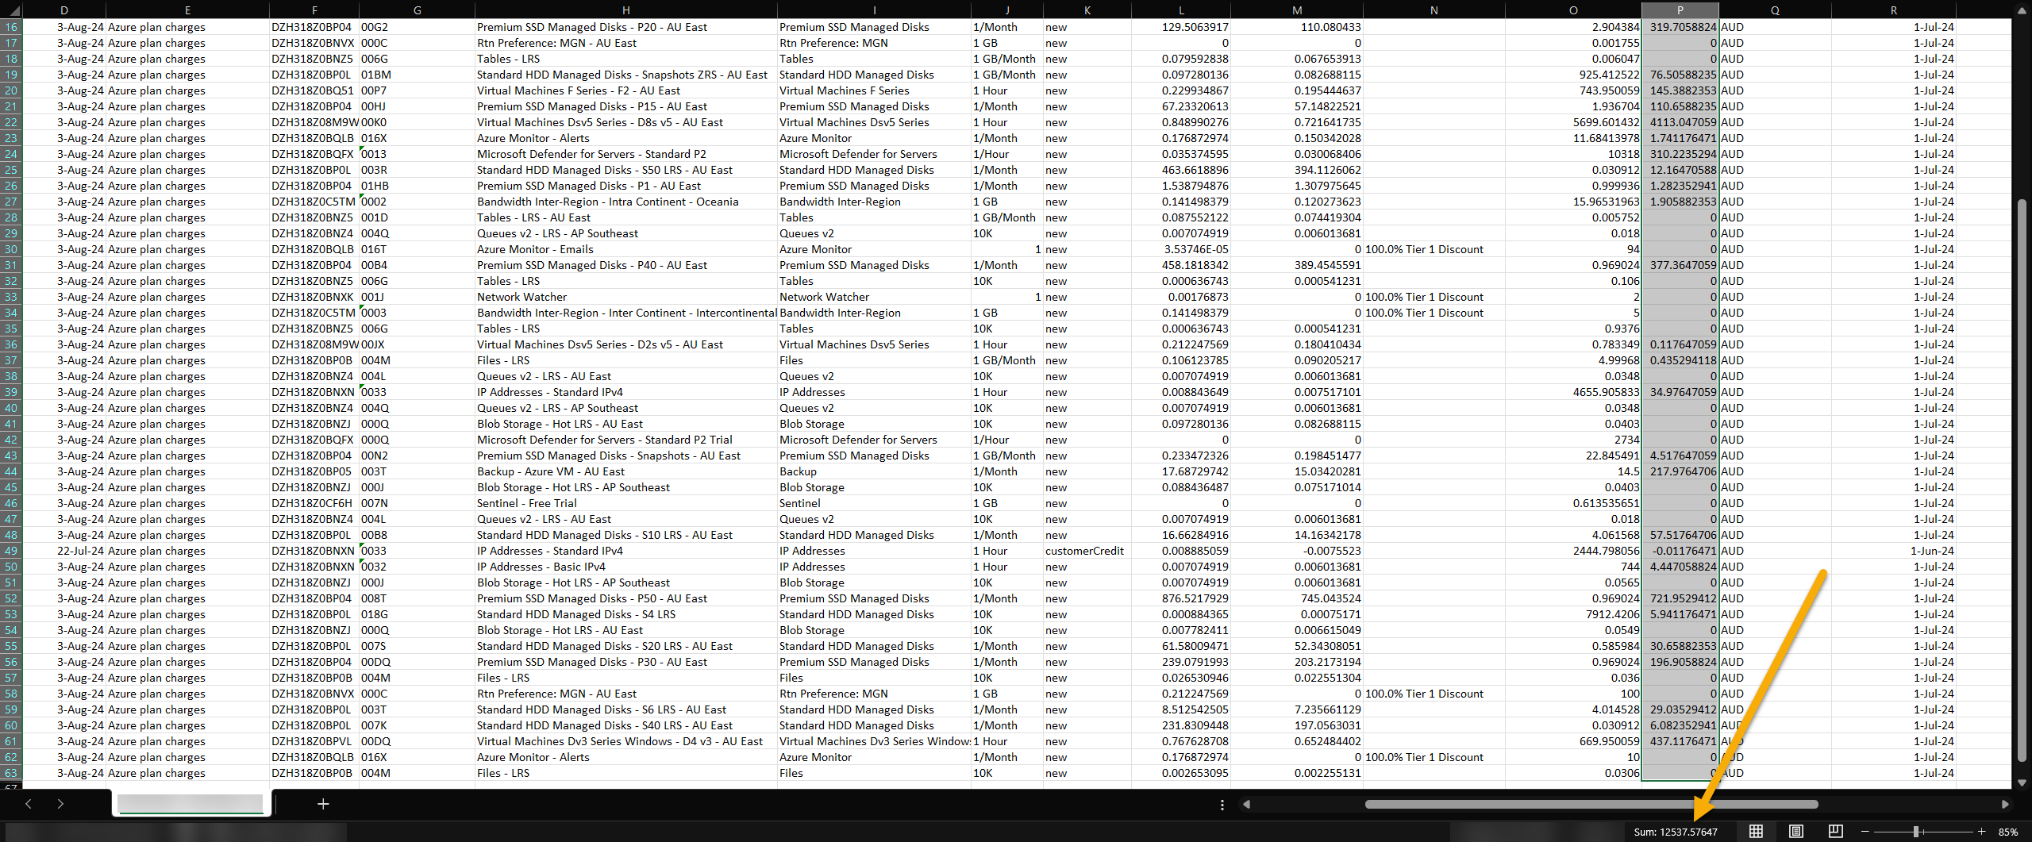This screenshot has height=842, width=2032.
Task: Select column D header
Action: pyautogui.click(x=63, y=10)
